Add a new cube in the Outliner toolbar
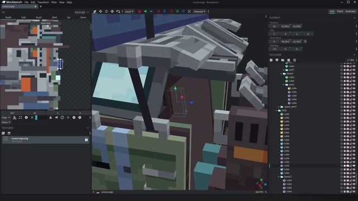Screen dimensions: 358x201 coord(271,60)
